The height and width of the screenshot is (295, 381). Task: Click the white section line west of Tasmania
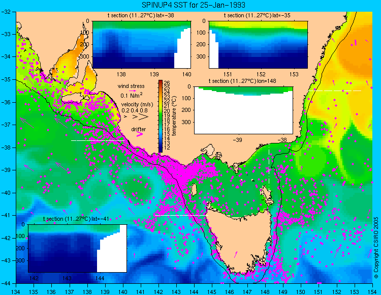[181, 215]
